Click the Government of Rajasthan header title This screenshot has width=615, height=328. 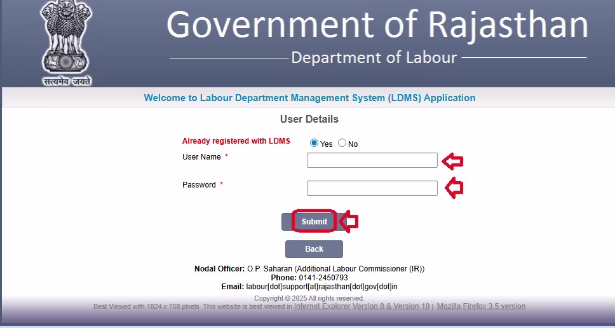[377, 25]
